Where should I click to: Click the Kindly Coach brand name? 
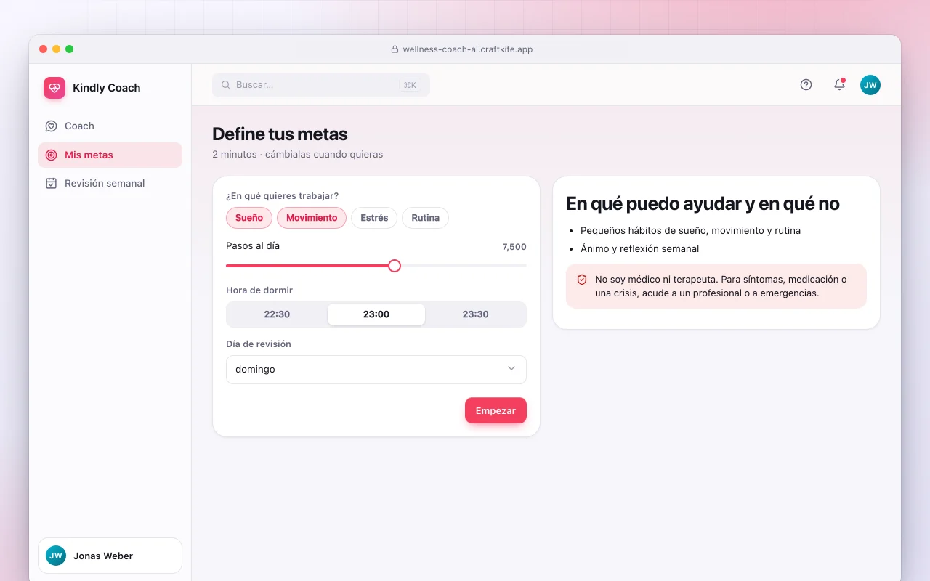point(107,88)
